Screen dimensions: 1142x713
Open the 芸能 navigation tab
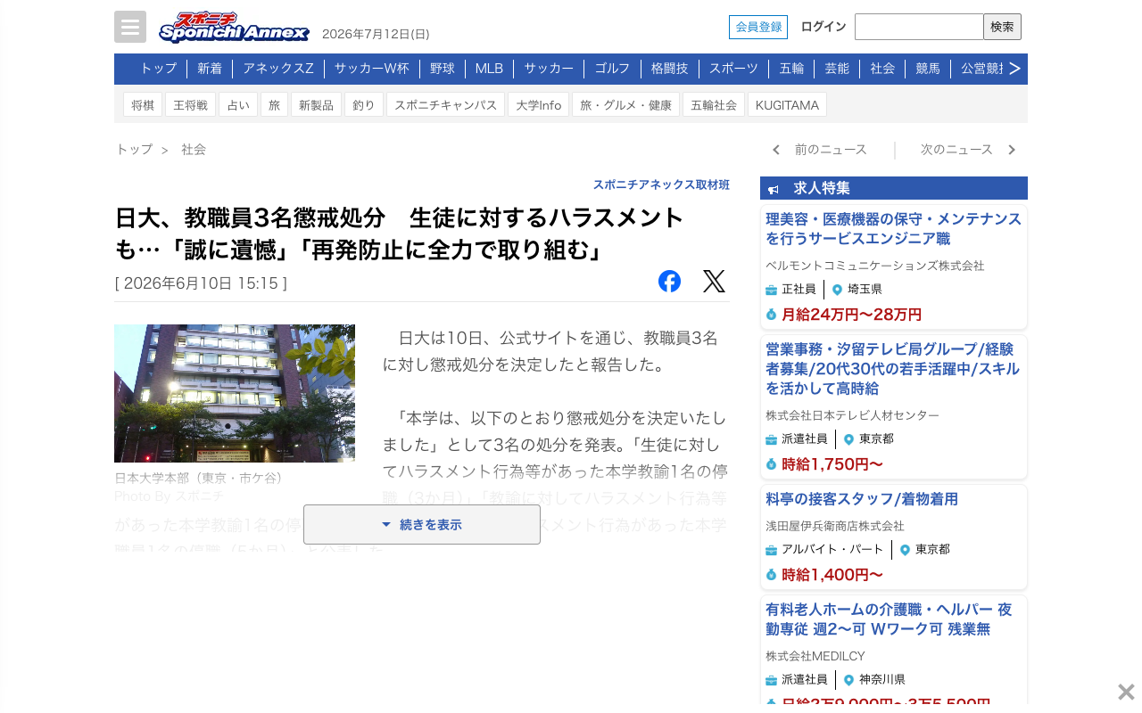[837, 69]
